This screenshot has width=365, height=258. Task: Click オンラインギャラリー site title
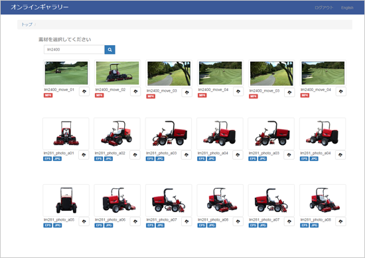tap(40, 7)
